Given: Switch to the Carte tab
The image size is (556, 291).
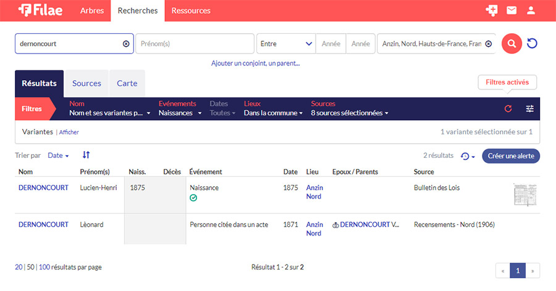Looking at the screenshot, I should (x=127, y=83).
